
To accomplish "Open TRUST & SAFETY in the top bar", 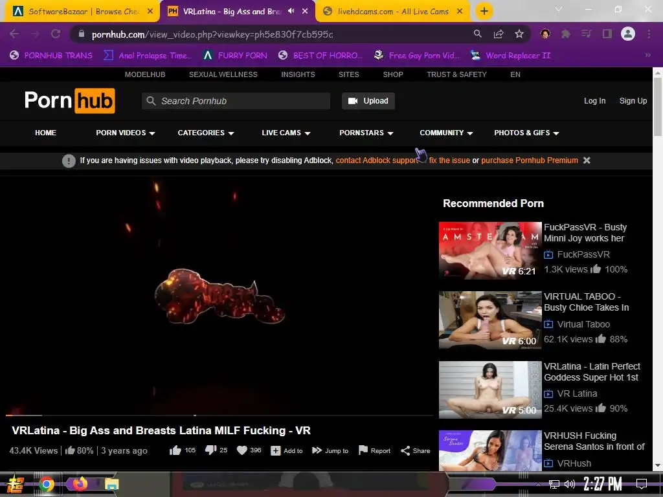I will [456, 74].
